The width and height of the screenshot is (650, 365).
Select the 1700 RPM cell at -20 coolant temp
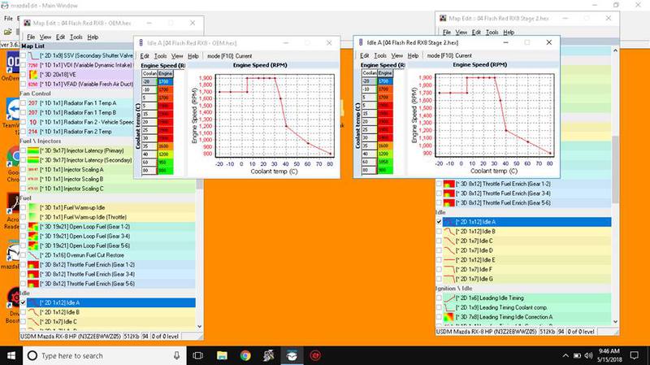tap(164, 81)
